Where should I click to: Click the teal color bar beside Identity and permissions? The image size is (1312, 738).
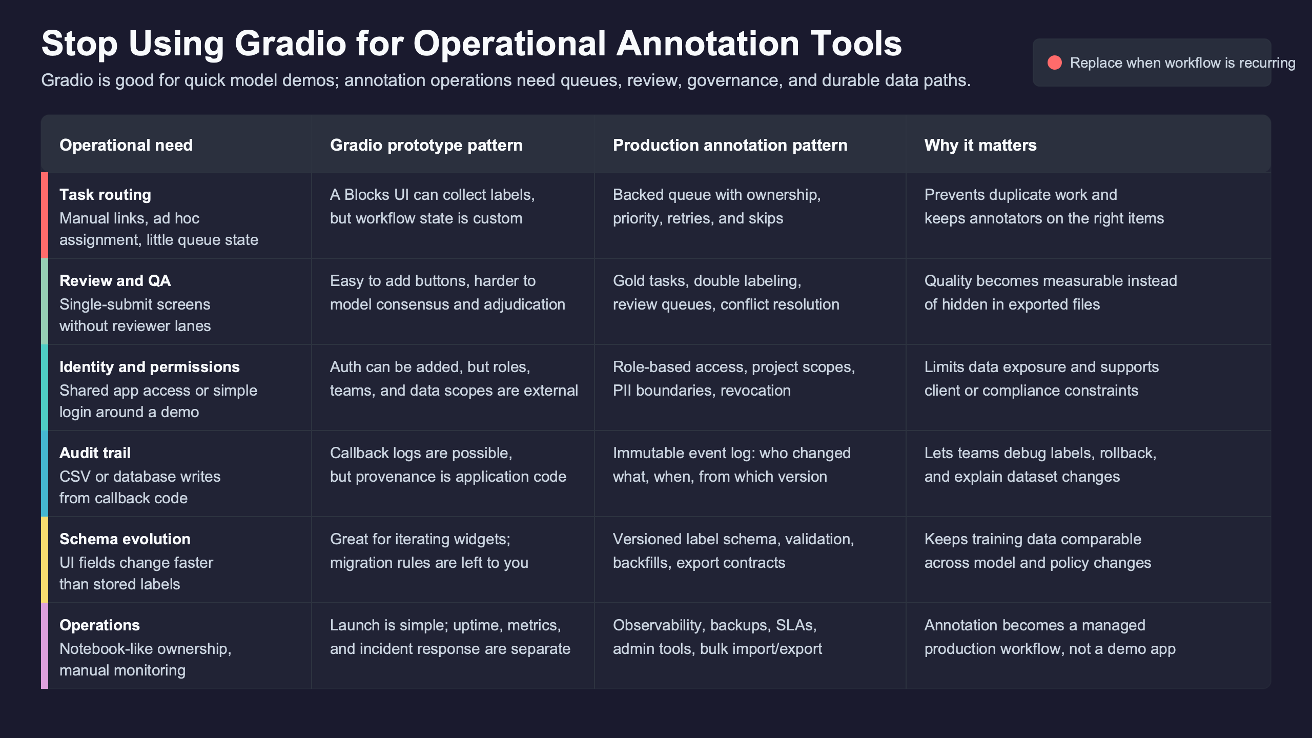click(x=45, y=387)
